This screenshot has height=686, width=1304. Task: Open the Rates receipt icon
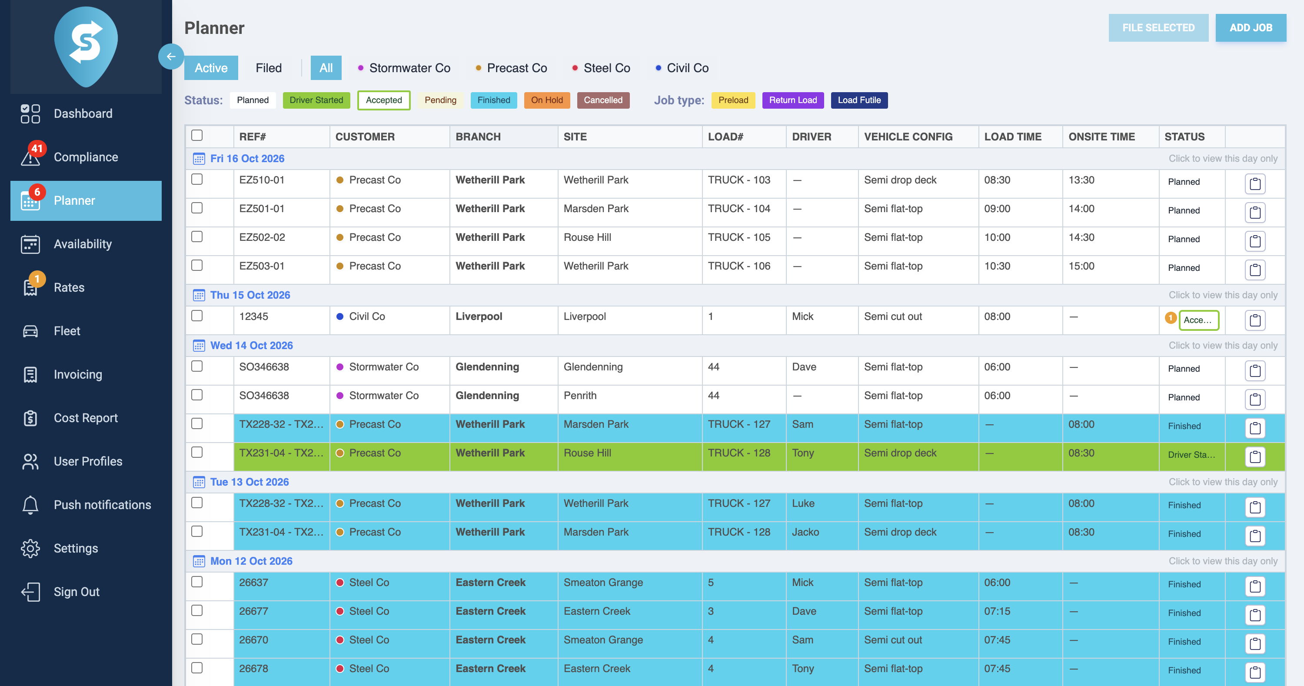30,287
